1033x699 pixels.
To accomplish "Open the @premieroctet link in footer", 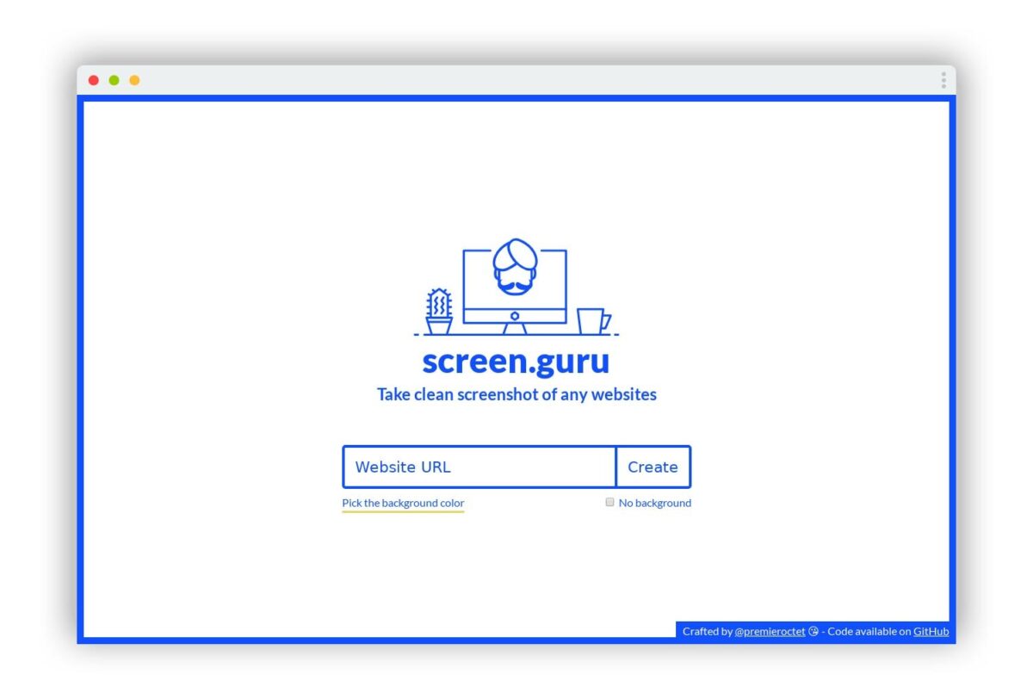I will [770, 631].
